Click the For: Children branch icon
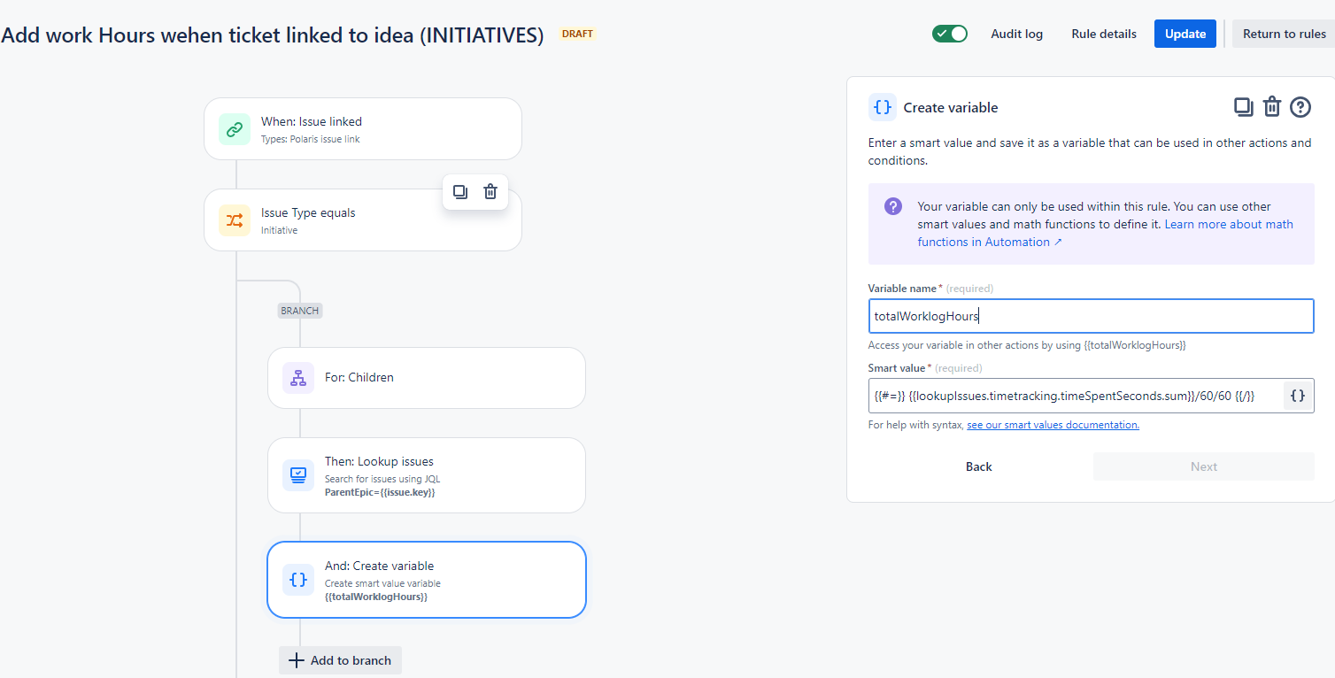Image resolution: width=1335 pixels, height=678 pixels. click(x=298, y=378)
